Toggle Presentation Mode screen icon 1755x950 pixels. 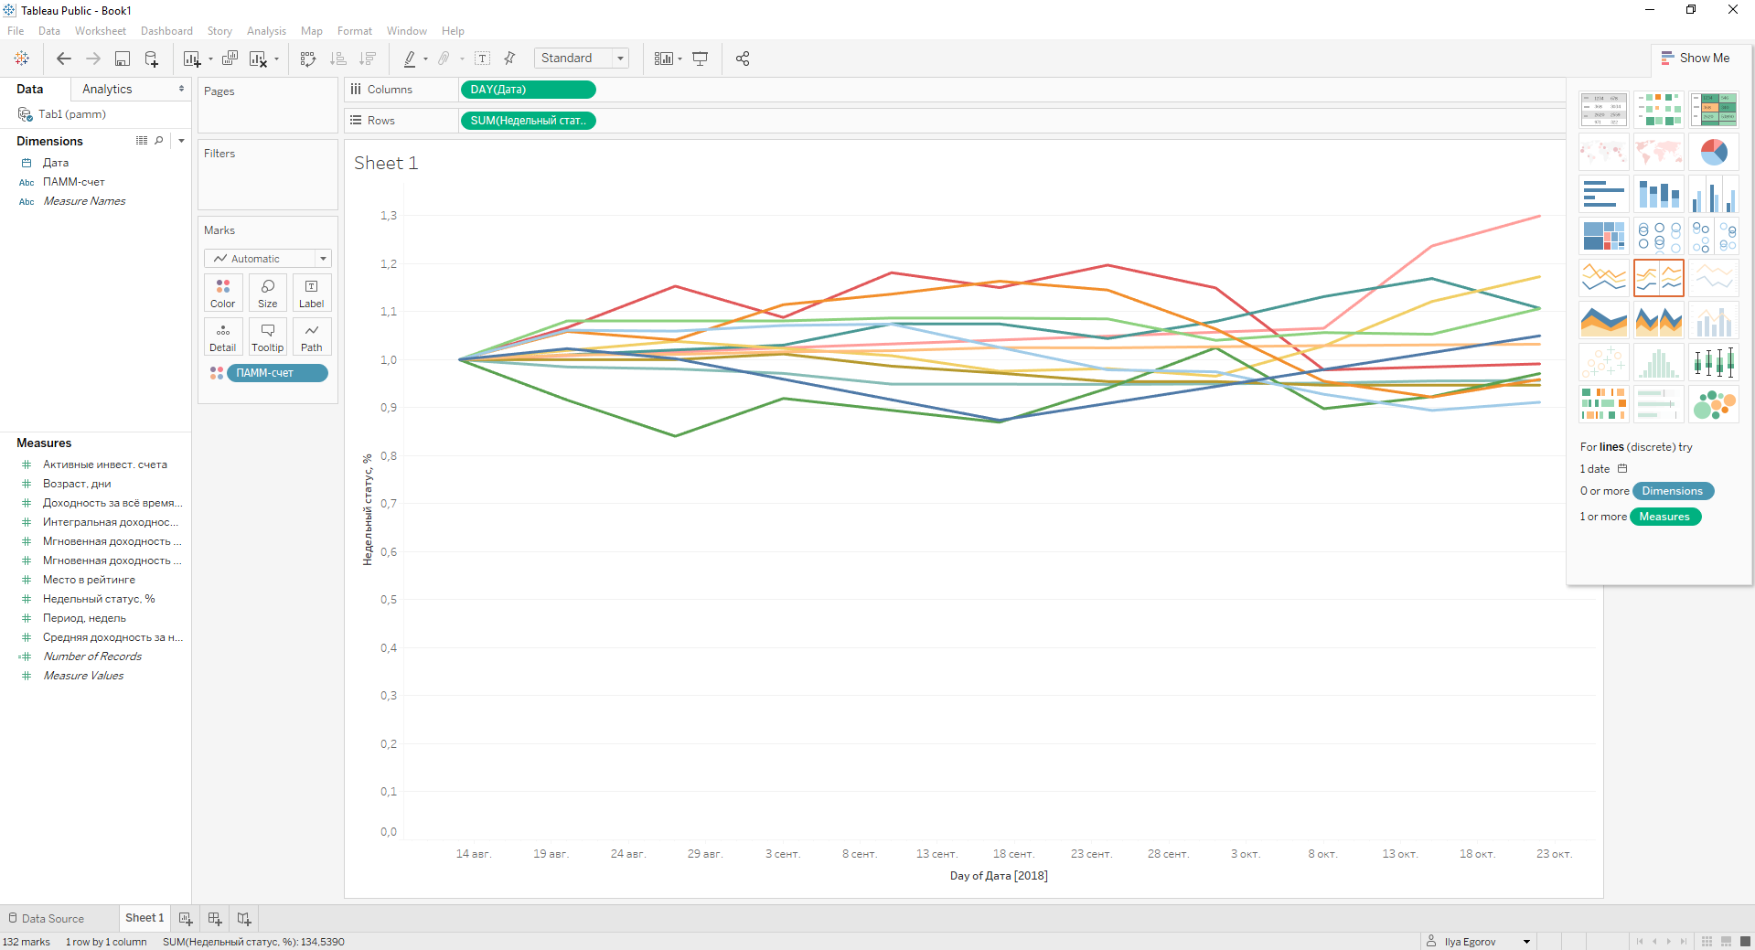pos(701,59)
